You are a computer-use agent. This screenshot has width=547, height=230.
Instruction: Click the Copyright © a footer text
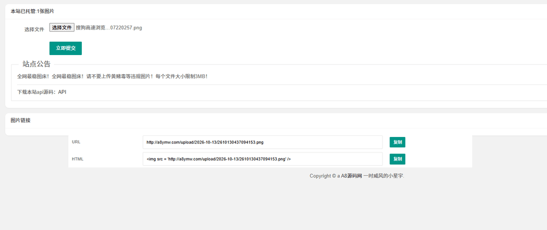pos(325,176)
